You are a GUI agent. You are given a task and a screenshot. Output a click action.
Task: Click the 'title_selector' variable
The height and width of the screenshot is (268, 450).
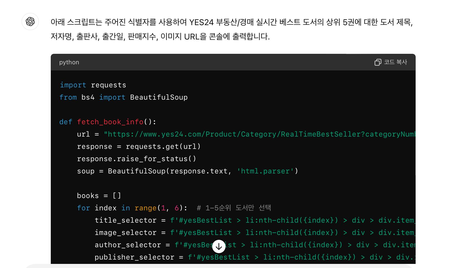click(126, 220)
